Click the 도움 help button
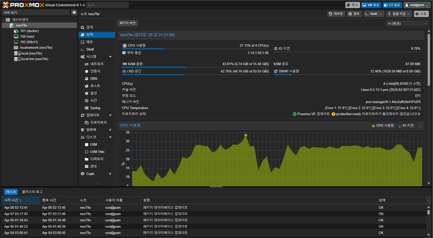433x238 pixels. [421, 14]
